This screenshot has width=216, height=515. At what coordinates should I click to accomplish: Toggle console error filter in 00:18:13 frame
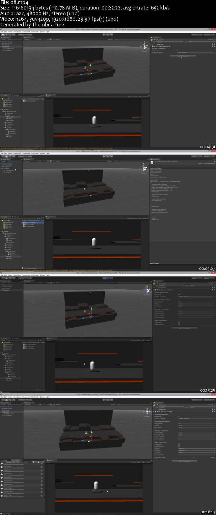click(x=43, y=462)
